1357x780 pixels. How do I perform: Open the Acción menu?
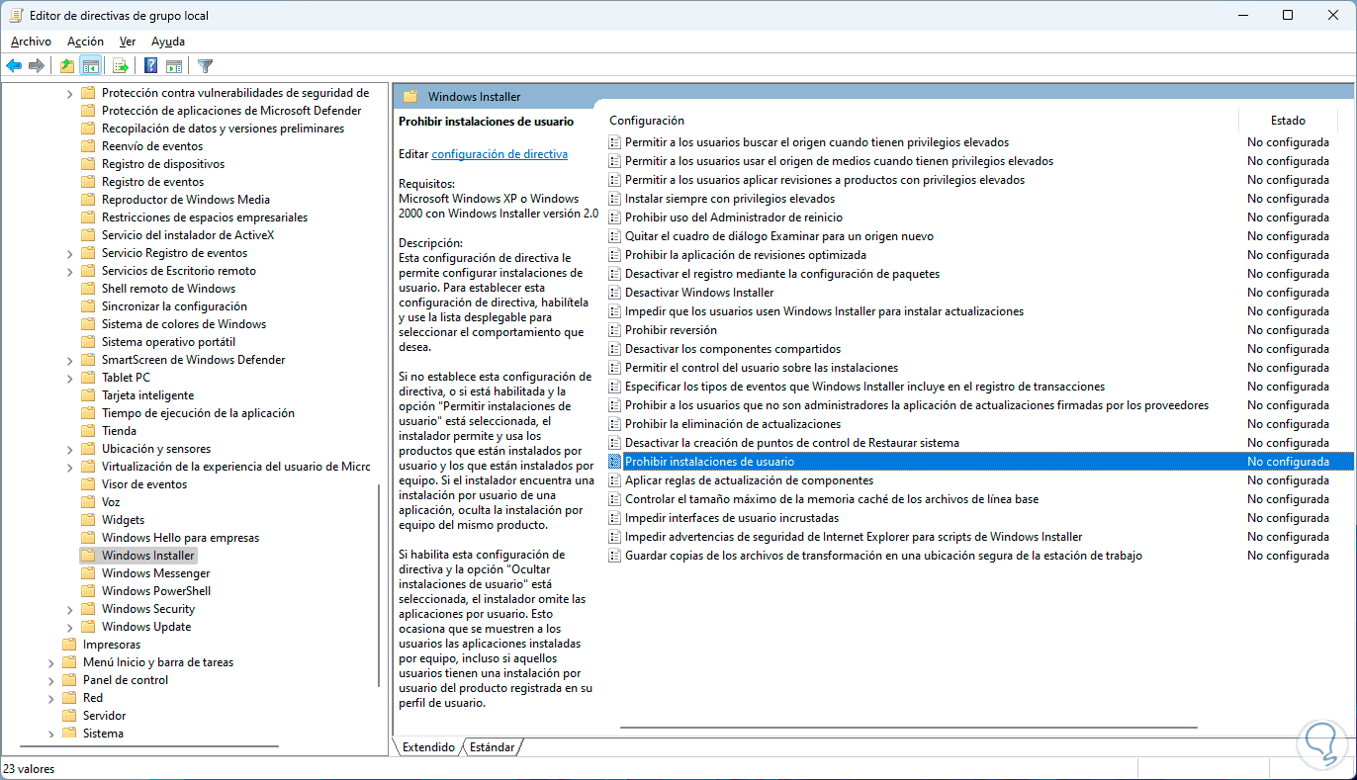[x=85, y=42]
